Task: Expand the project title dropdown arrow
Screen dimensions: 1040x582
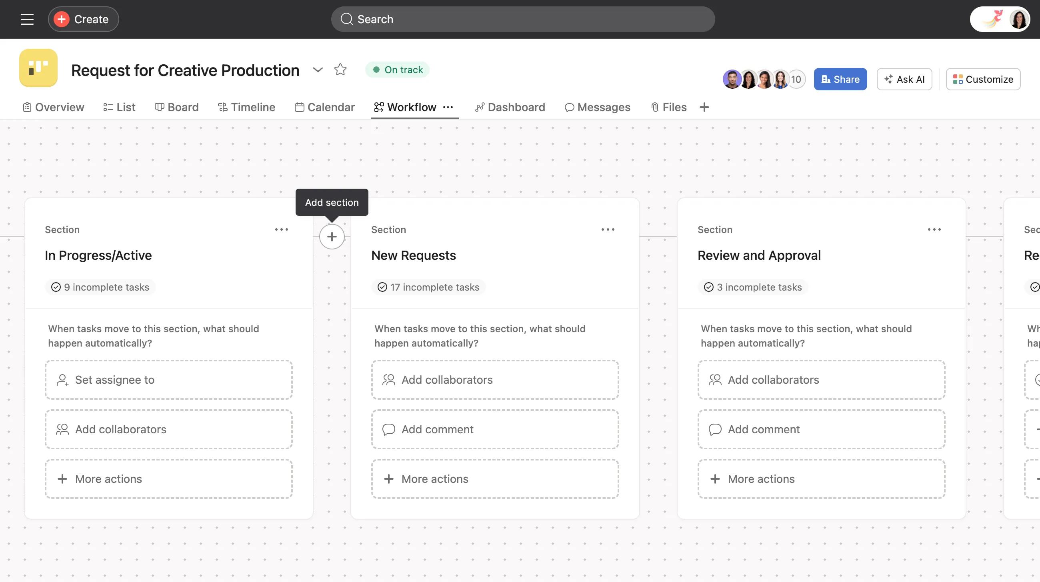Action: [x=318, y=70]
